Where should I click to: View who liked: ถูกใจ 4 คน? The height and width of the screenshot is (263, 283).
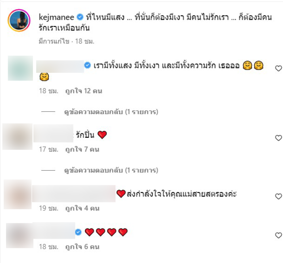click(82, 208)
